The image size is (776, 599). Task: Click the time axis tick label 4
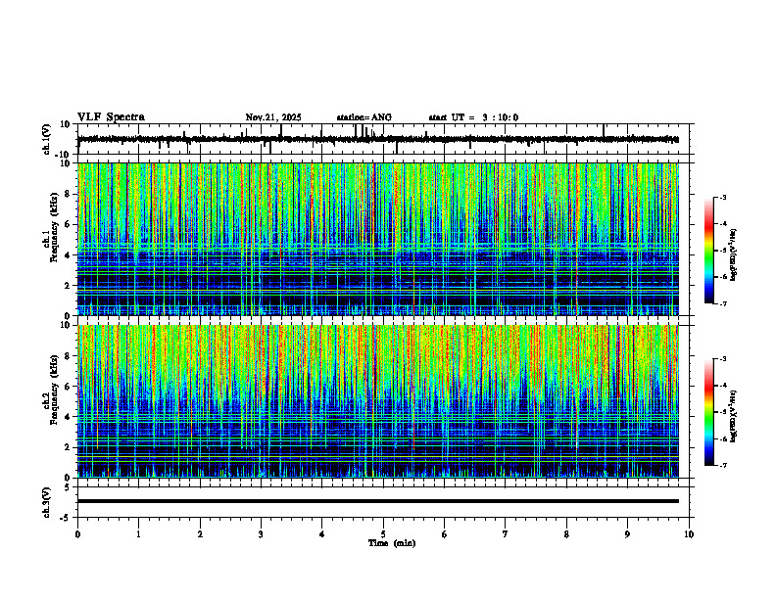(322, 534)
